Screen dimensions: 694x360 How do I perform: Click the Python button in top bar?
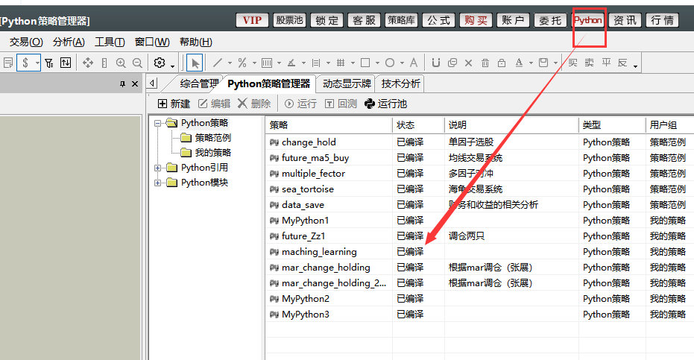click(x=587, y=20)
